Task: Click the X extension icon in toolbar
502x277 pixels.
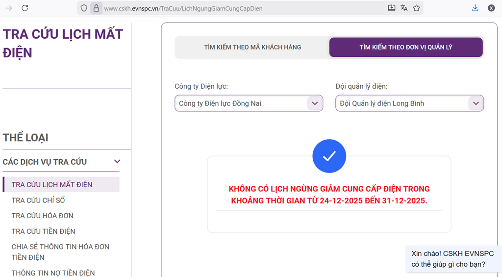Action: point(491,8)
